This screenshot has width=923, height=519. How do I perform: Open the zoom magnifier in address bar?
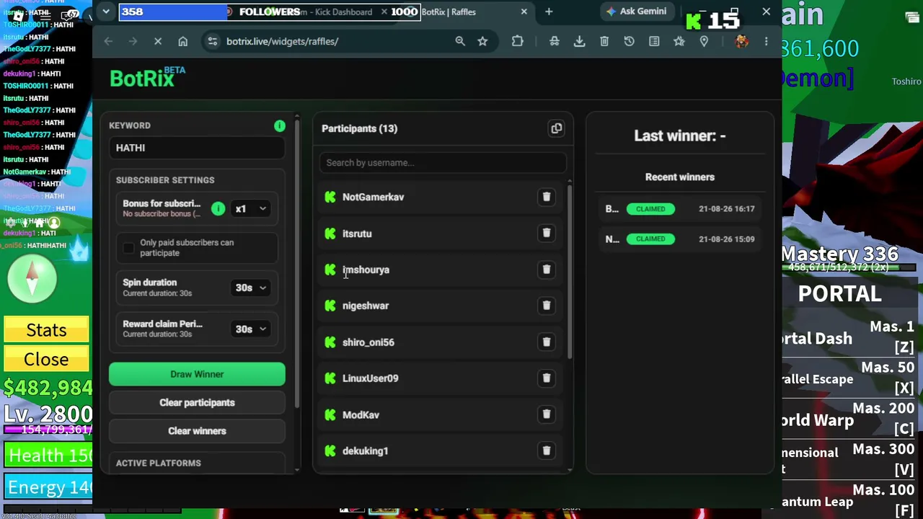coord(460,41)
